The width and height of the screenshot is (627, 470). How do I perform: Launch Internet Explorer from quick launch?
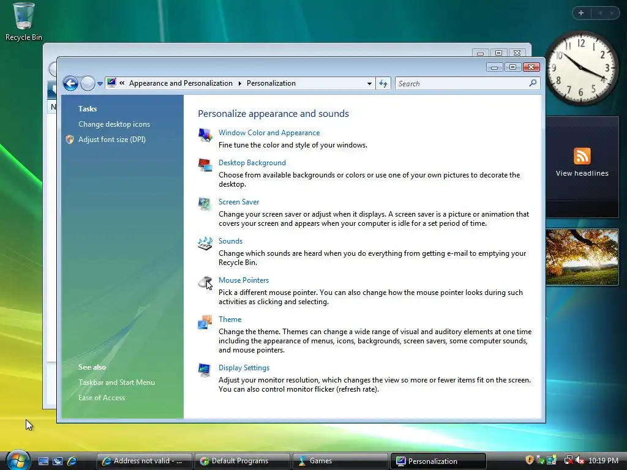tap(72, 461)
